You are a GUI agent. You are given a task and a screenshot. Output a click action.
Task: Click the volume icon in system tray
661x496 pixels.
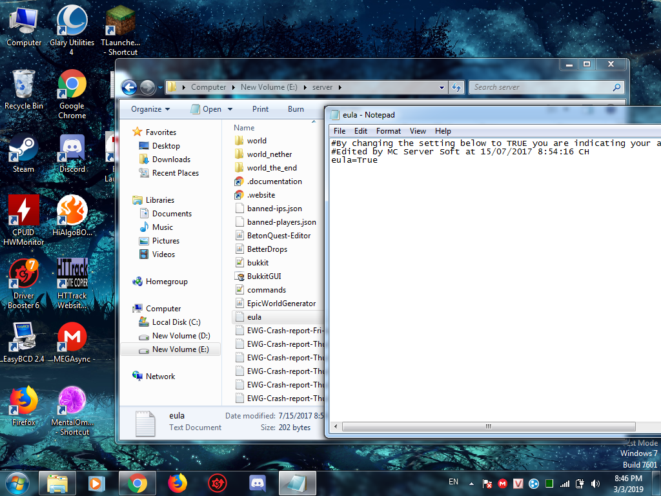pos(595,483)
